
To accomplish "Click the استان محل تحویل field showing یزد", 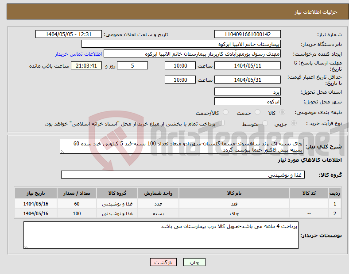I will click(x=247, y=91).
